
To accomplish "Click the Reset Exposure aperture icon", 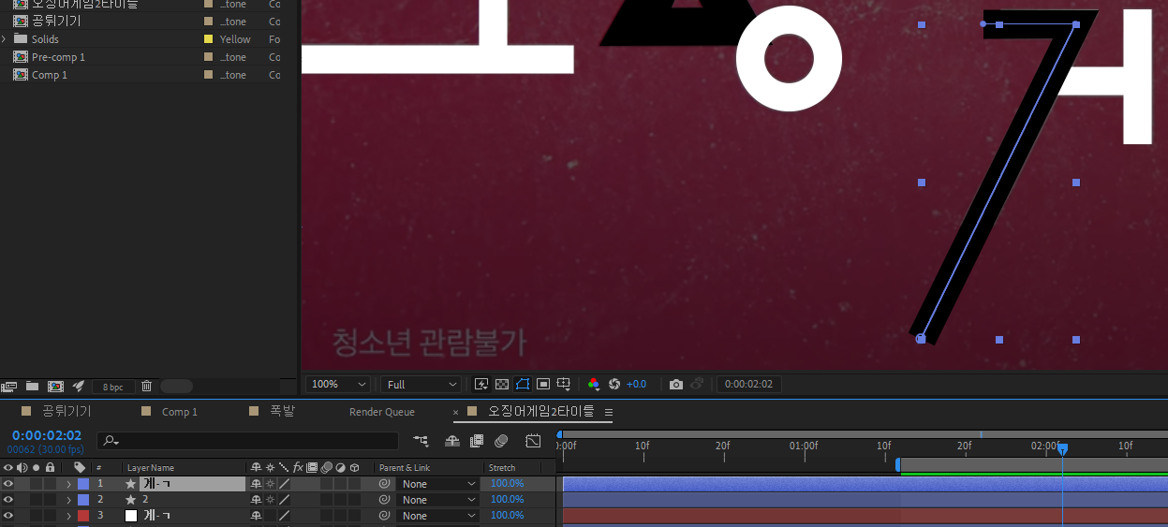I will click(x=614, y=384).
